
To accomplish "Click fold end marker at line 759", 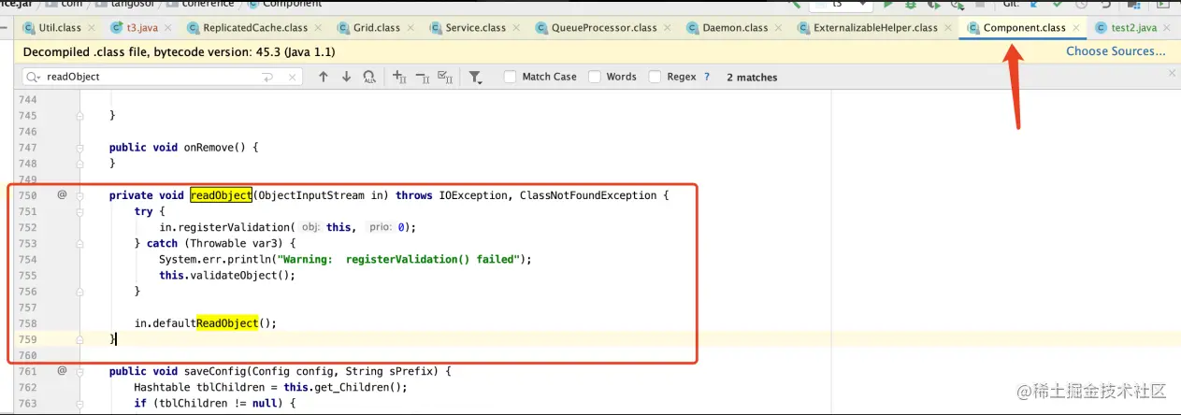I will click(80, 338).
